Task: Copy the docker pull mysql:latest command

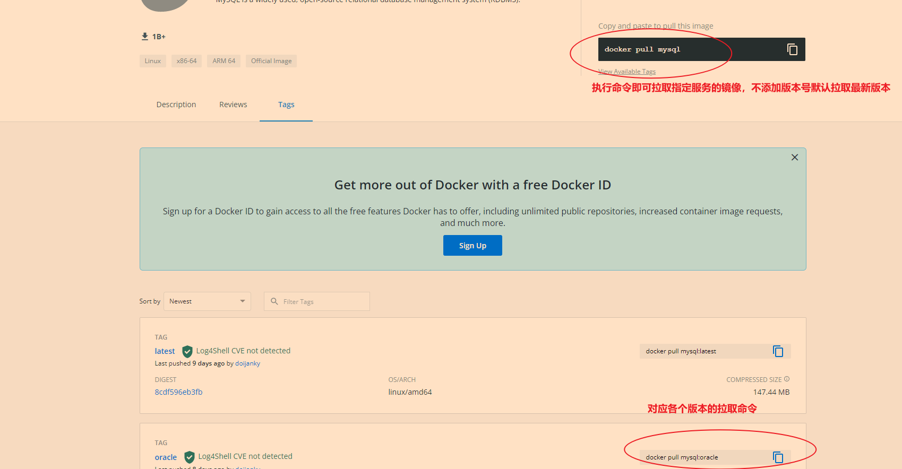Action: (778, 351)
